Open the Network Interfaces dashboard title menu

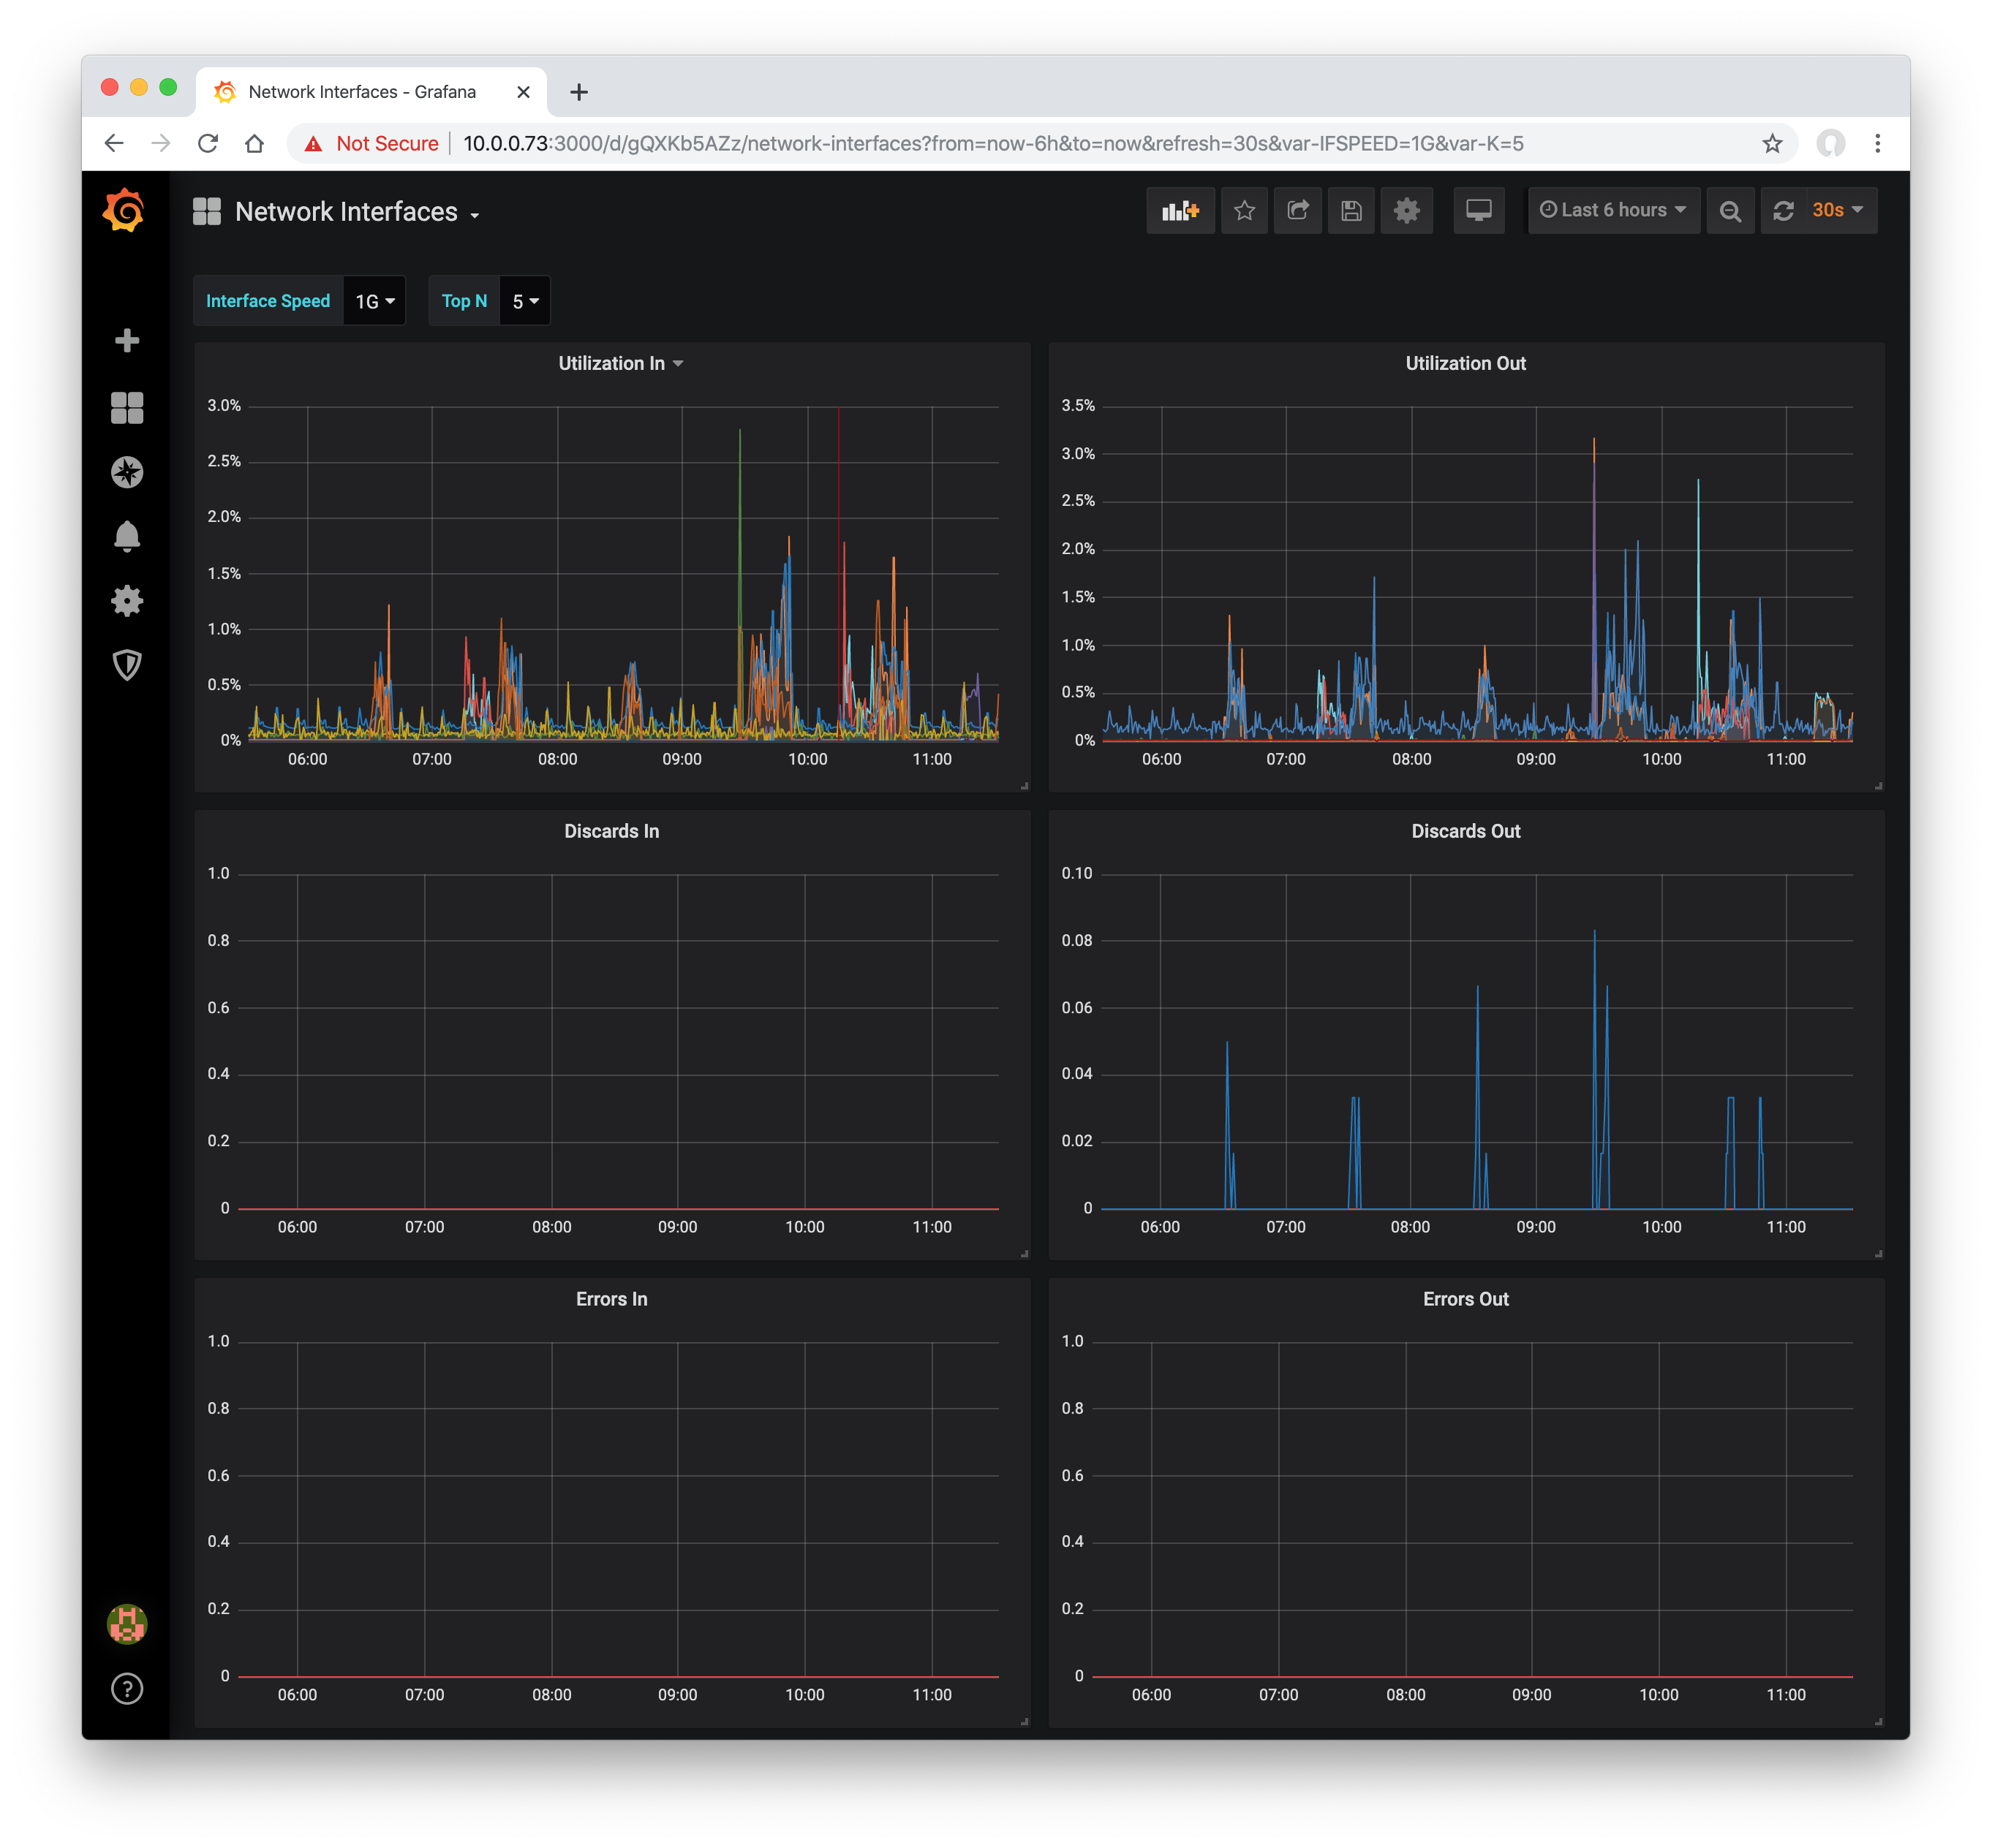coord(346,212)
